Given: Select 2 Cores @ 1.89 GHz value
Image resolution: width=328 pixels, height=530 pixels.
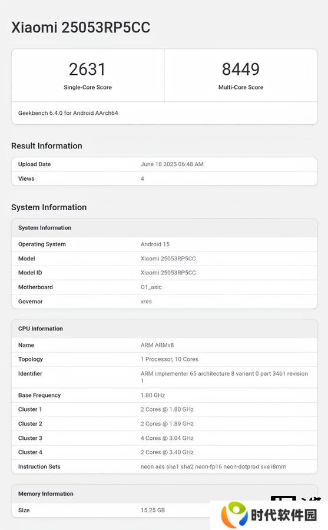Looking at the screenshot, I should [167, 424].
